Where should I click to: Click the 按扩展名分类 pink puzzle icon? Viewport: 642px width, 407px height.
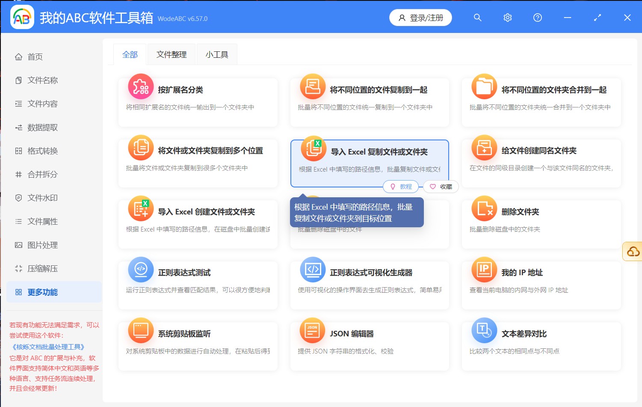pyautogui.click(x=141, y=86)
